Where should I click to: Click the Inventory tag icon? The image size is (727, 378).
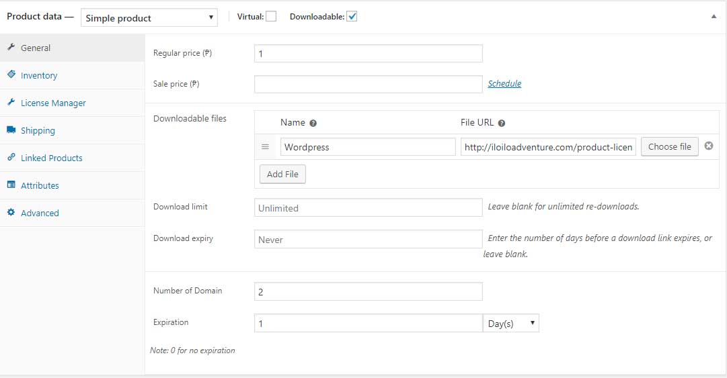pos(11,75)
